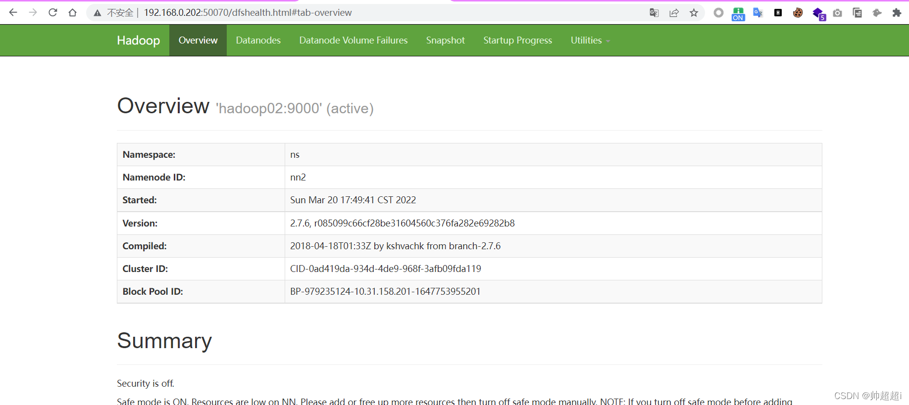Screen dimensions: 909x405
Task: Open the cookie extension icon
Action: [798, 13]
